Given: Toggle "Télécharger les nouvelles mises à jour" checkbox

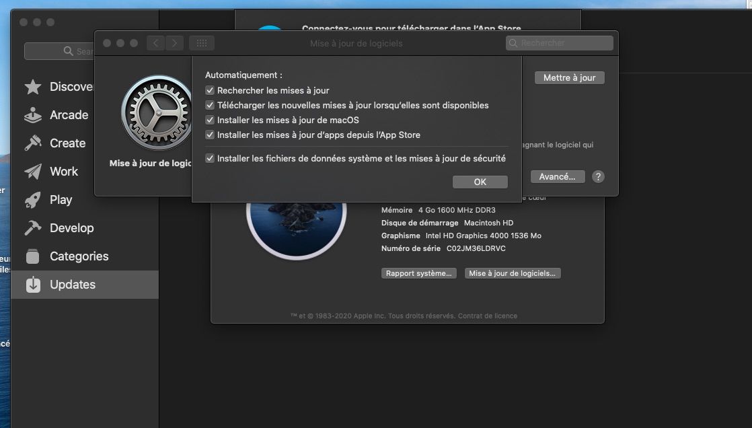Looking at the screenshot, I should [210, 105].
